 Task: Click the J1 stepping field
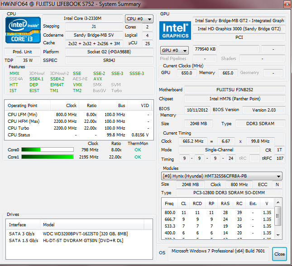click(94, 27)
